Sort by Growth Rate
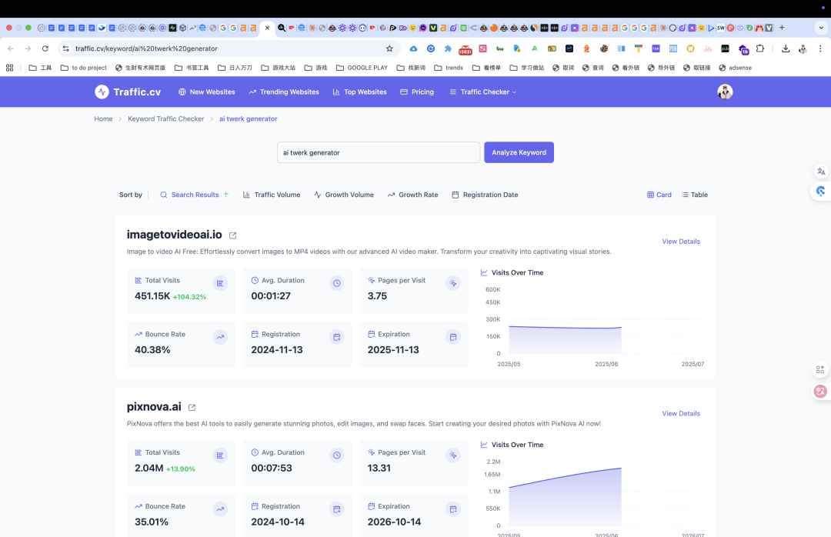 click(x=412, y=195)
